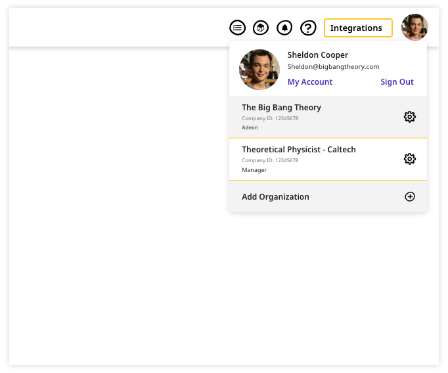Click Company ID under The Big Bang Theory
Viewport: 448px width, 373px height.
pyautogui.click(x=269, y=118)
